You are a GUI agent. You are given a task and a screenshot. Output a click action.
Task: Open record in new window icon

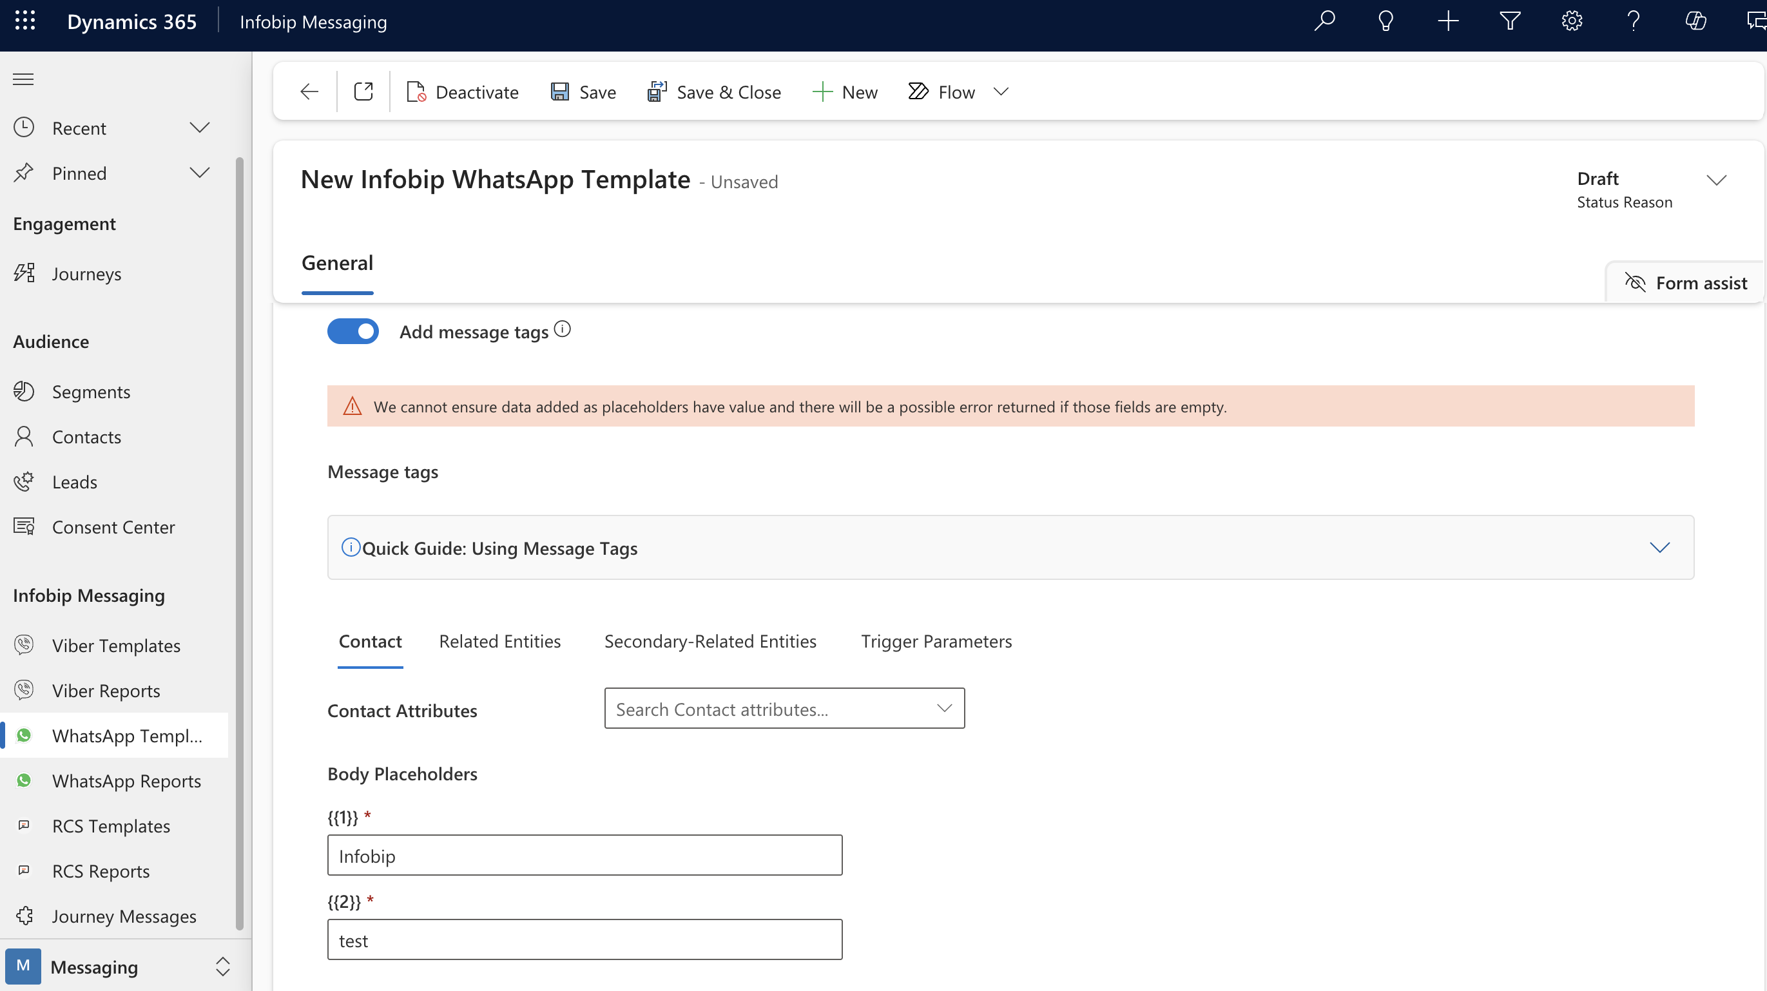(363, 92)
